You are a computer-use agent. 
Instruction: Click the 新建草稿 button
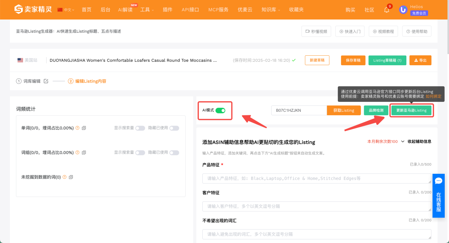pos(317,60)
